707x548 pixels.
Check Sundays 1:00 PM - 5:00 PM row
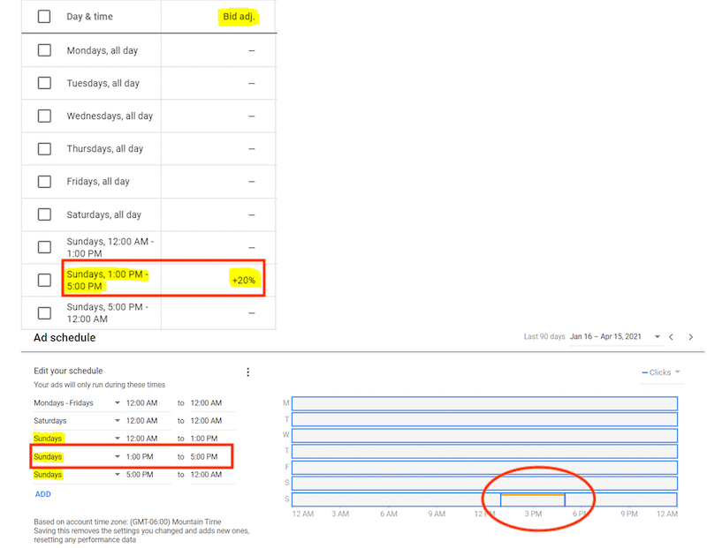[44, 280]
